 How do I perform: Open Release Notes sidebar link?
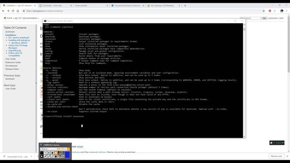click(x=12, y=69)
